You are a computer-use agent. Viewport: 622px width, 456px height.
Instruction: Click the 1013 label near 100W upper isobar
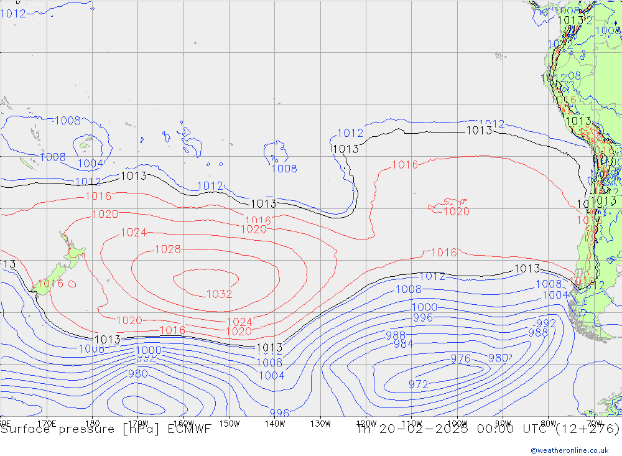(x=479, y=131)
